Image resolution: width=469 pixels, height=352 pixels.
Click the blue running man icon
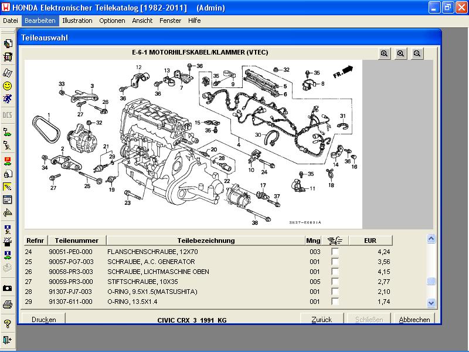tap(8, 99)
